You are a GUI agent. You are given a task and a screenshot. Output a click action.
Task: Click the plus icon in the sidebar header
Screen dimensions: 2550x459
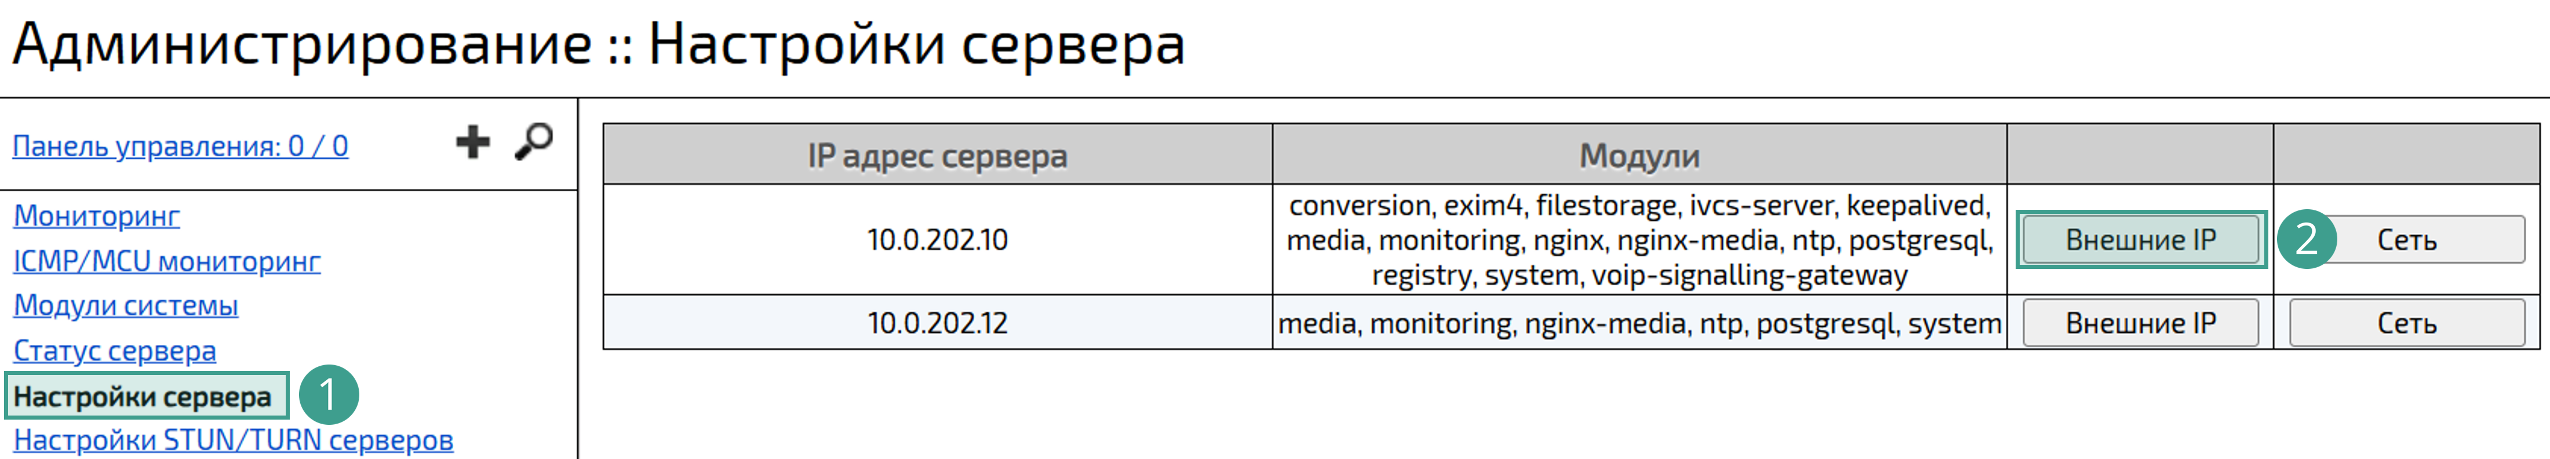[x=472, y=143]
